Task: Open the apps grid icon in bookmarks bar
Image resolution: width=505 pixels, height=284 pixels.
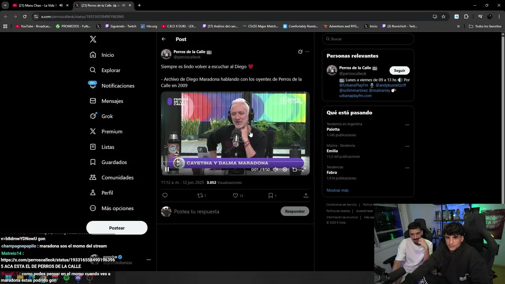Action: [x=5, y=26]
